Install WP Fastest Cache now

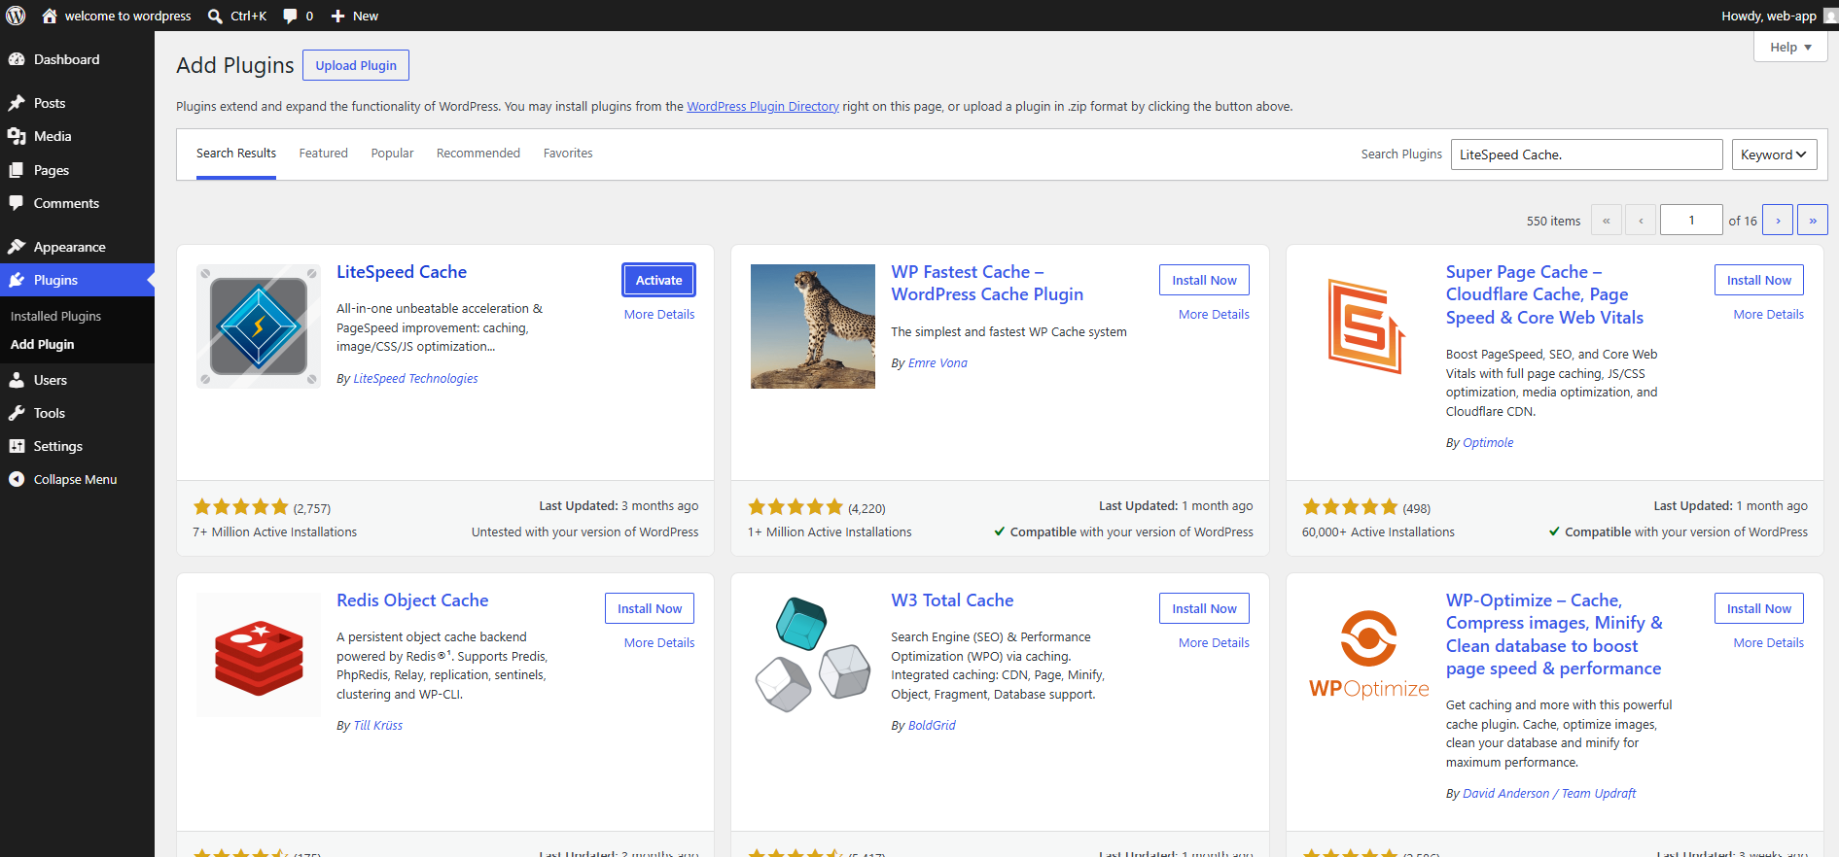coord(1204,280)
